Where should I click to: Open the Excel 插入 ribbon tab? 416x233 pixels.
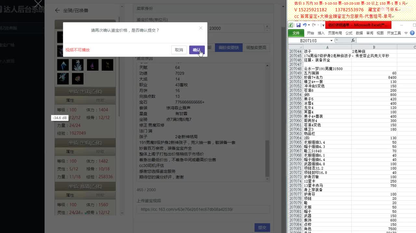(321, 33)
